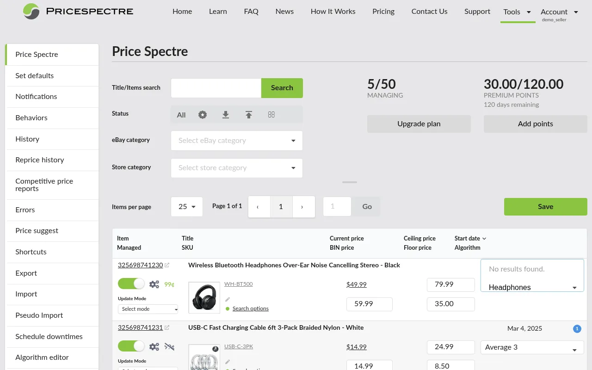Open the Tools menu
The image size is (592, 370).
515,12
